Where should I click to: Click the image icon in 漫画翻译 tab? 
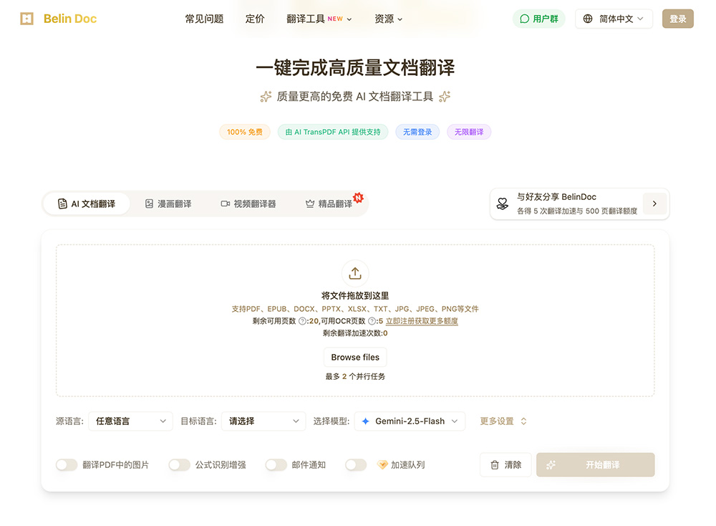(150, 204)
